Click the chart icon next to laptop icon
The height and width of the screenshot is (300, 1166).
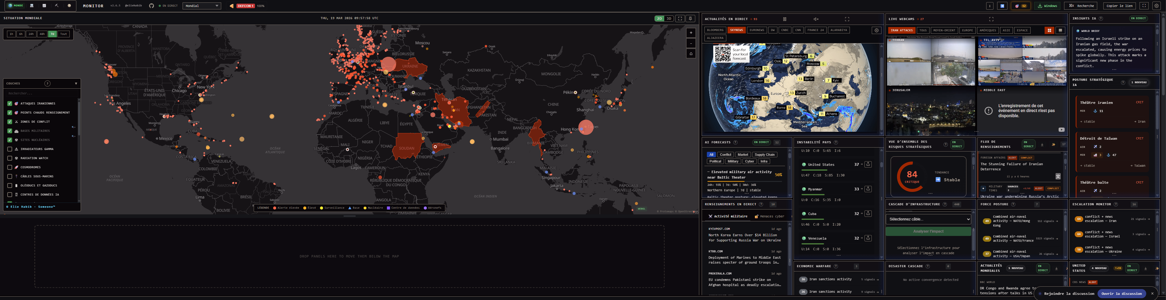pyautogui.click(x=44, y=6)
